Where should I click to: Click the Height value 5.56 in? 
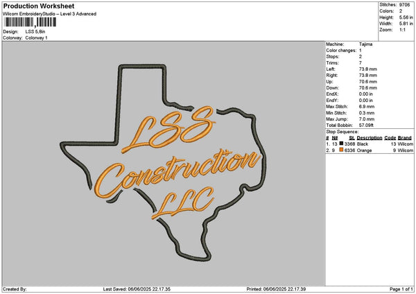pyautogui.click(x=406, y=17)
